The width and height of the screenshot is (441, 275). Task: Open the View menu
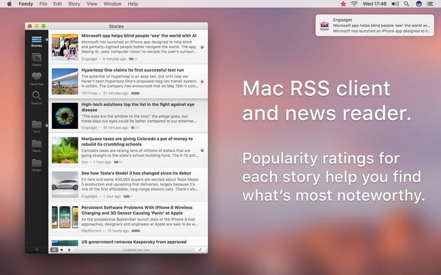tap(92, 4)
